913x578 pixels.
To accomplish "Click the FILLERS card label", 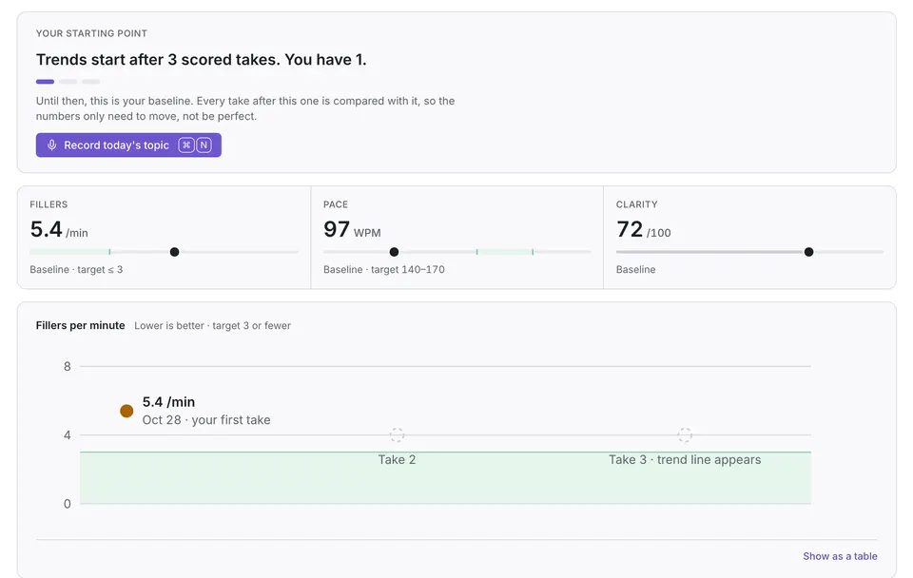I will [x=49, y=204].
